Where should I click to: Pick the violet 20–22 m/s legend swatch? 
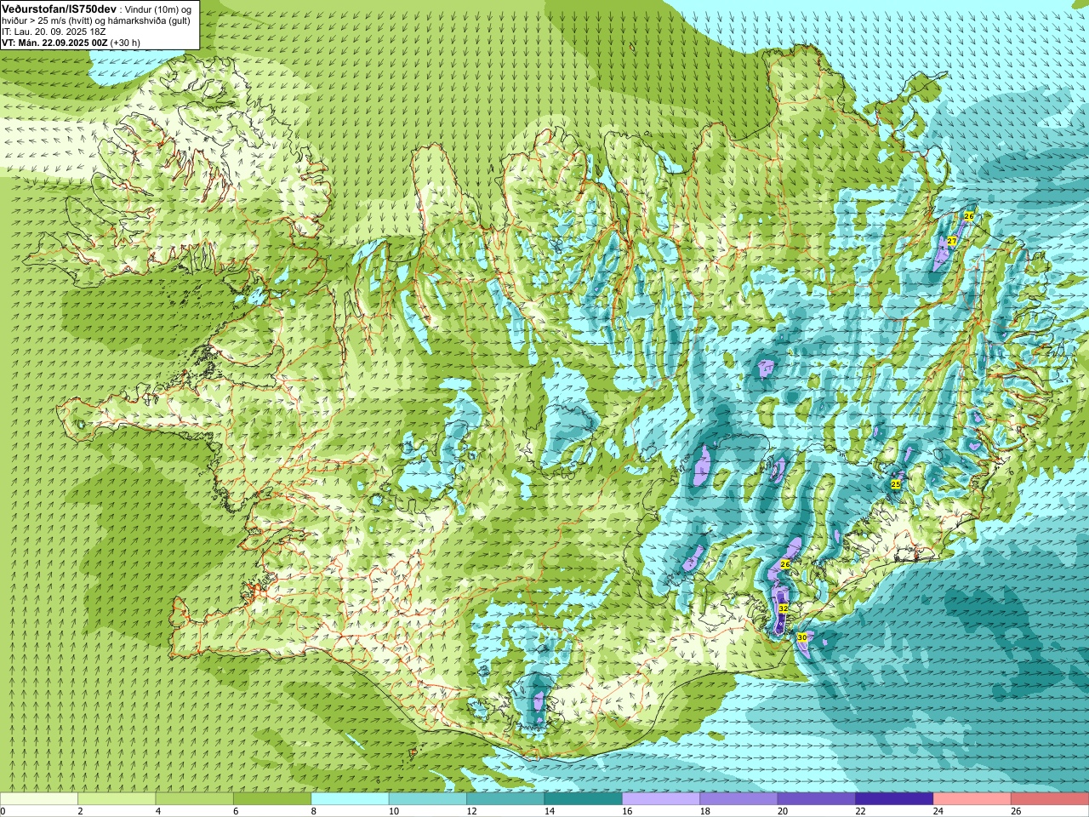[817, 799]
